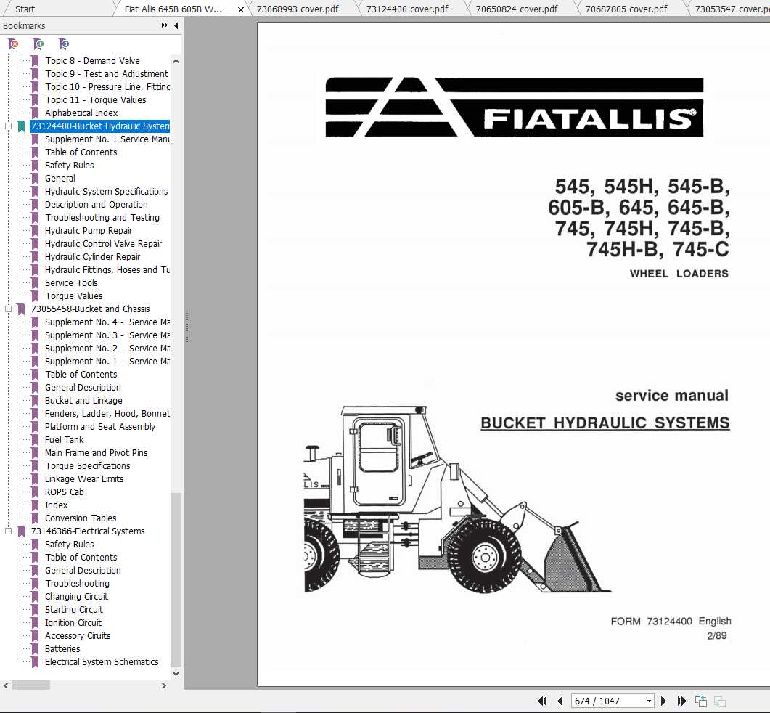Collapse the 73146366-Electrical Systems node
Image resolution: width=770 pixels, height=713 pixels.
pyautogui.click(x=9, y=531)
